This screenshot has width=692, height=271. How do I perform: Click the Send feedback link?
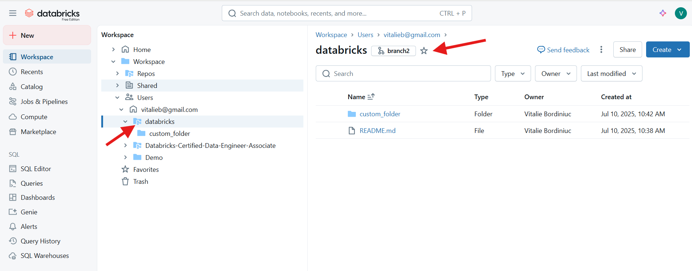click(x=563, y=50)
